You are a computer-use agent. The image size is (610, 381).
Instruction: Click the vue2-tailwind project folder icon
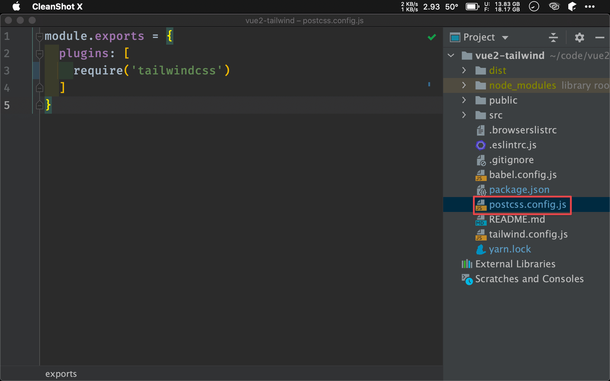click(467, 56)
